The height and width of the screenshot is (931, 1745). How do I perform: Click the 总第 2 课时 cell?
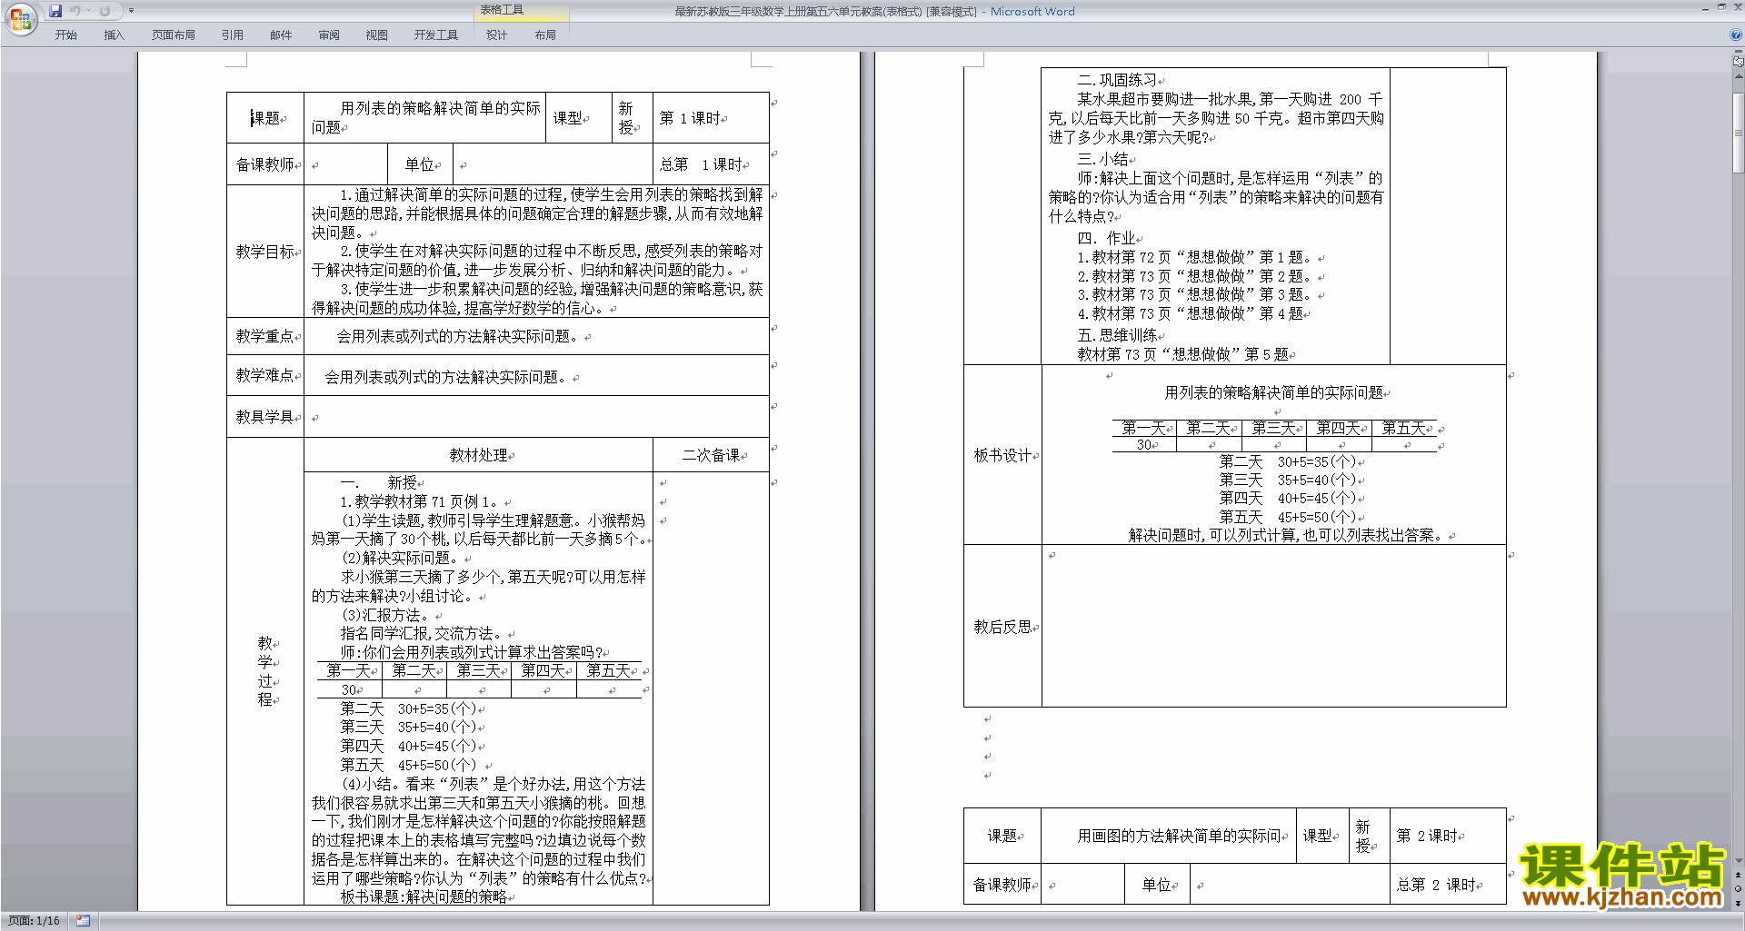point(1448,885)
